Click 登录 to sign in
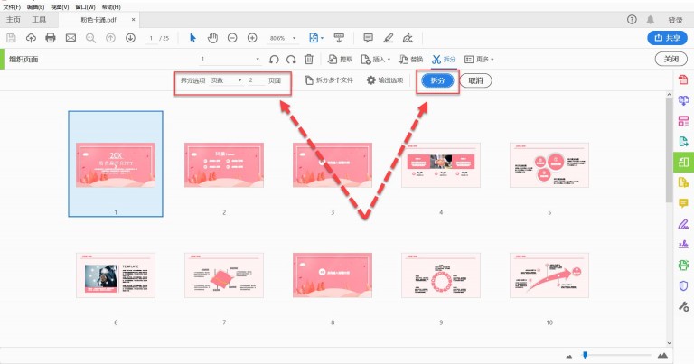Screen dimensions: 694x364 (x=675, y=20)
